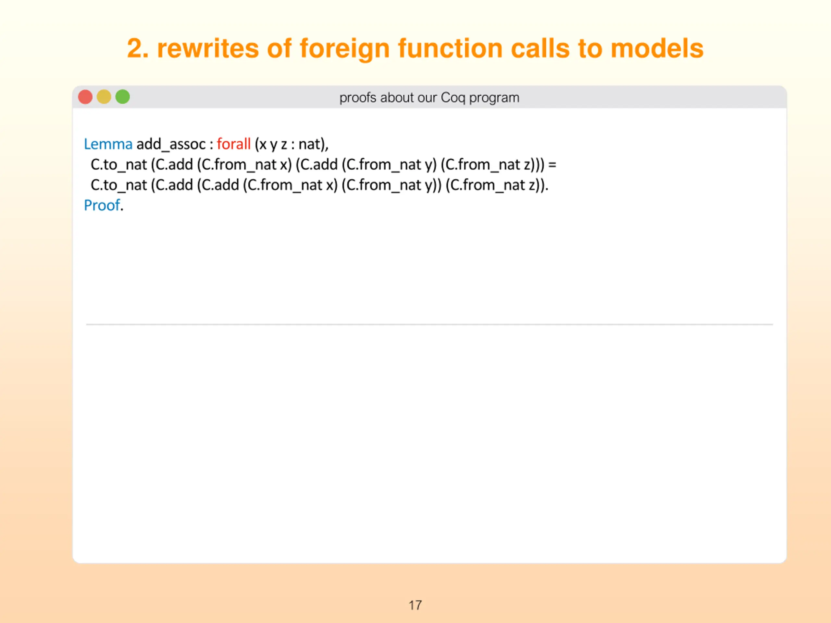The width and height of the screenshot is (831, 623).
Task: Click the slide page number 17
Action: 415,605
